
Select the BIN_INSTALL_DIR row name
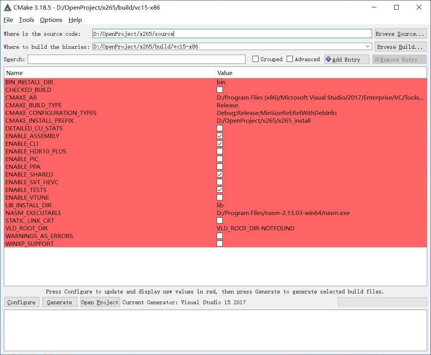point(29,82)
